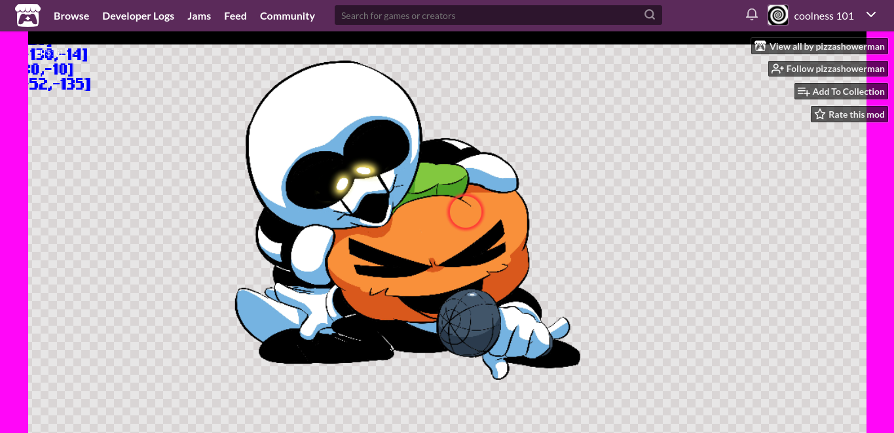
Task: Click Add To Collection button
Action: click(x=841, y=92)
